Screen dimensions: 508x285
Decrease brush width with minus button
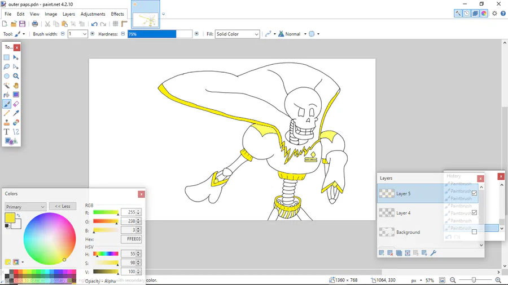click(x=63, y=34)
